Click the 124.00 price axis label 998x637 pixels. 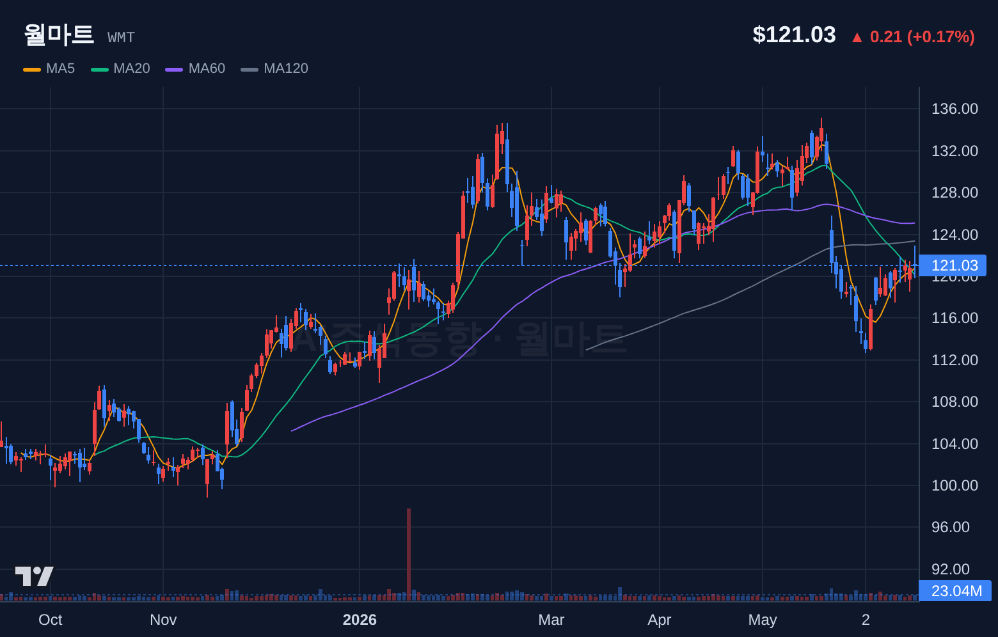pyautogui.click(x=954, y=235)
